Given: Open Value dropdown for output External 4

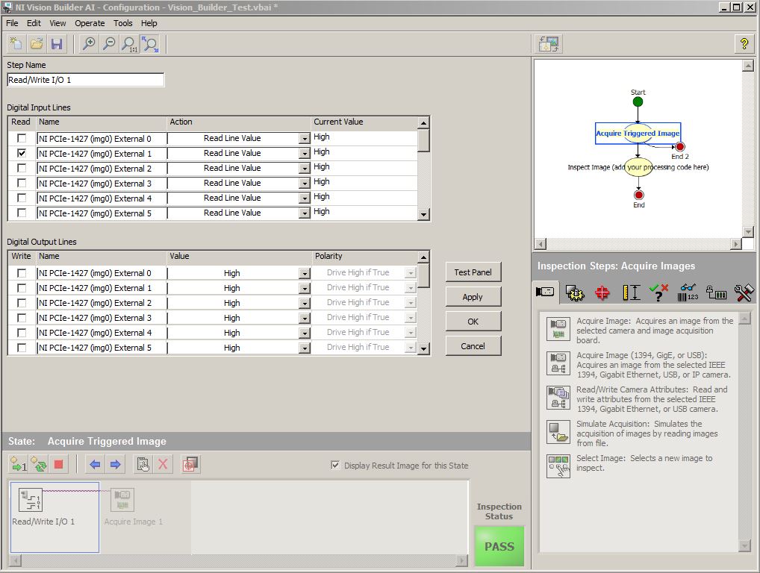Looking at the screenshot, I should (304, 334).
